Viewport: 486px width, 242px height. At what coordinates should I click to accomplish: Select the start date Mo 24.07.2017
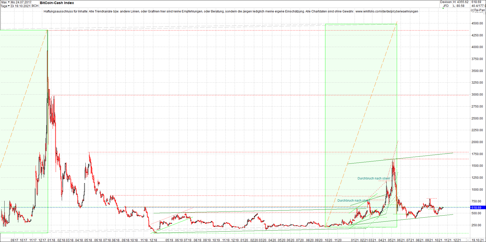click(21, 2)
